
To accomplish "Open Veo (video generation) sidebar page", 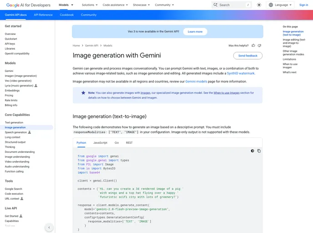I will 18,81.
